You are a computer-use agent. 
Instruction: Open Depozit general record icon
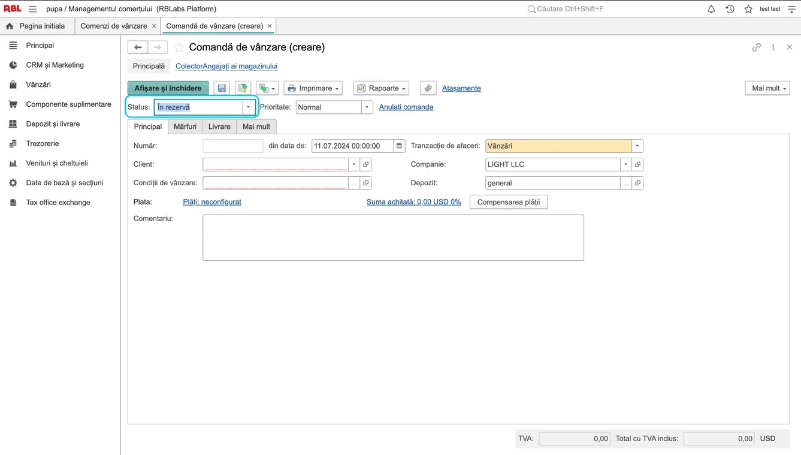(637, 183)
